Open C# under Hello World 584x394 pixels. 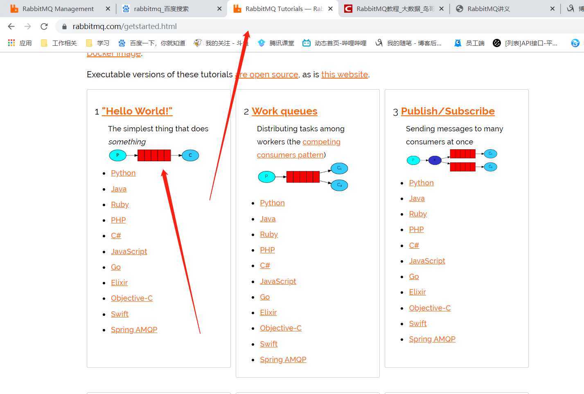pos(116,236)
